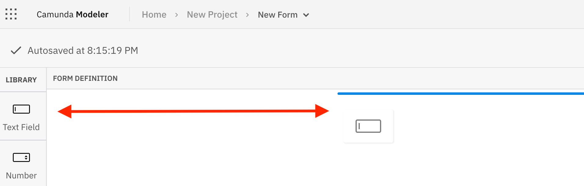Click the FORM DEFINITION header tab
The width and height of the screenshot is (584, 186).
85,78
